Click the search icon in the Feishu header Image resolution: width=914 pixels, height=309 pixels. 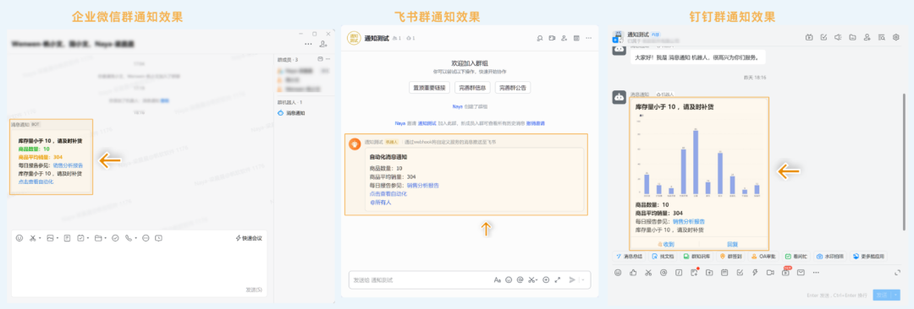click(x=540, y=38)
